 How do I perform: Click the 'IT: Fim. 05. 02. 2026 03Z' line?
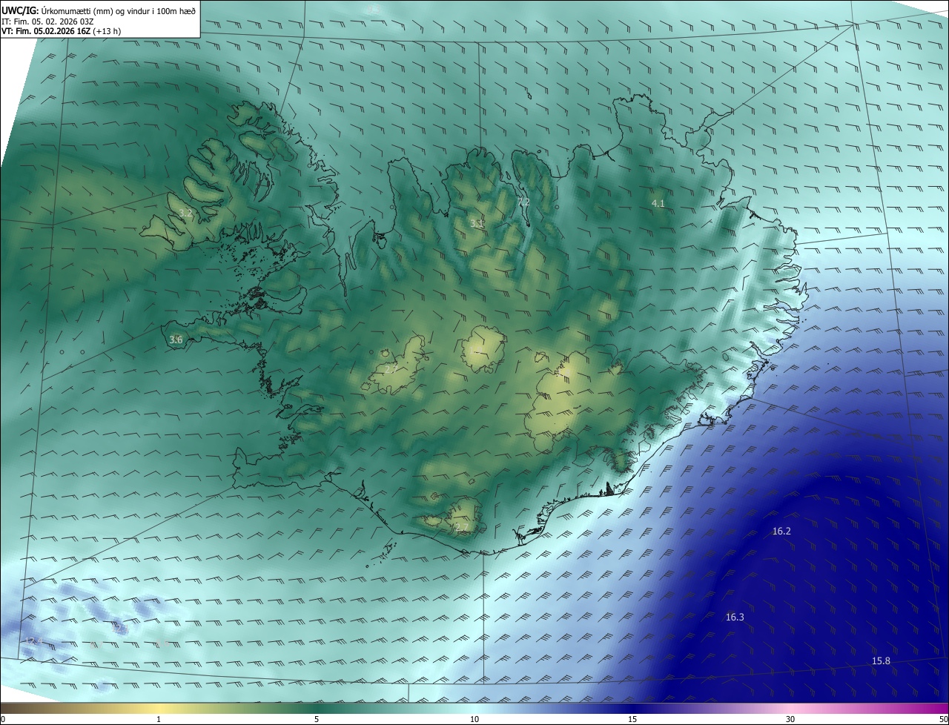(47, 21)
